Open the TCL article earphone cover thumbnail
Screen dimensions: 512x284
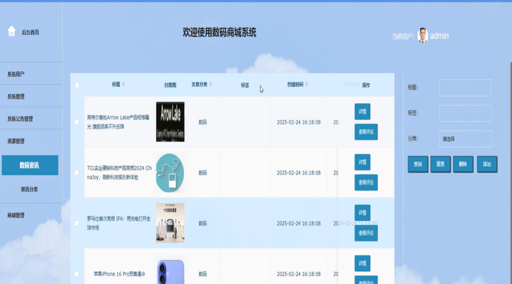(170, 173)
